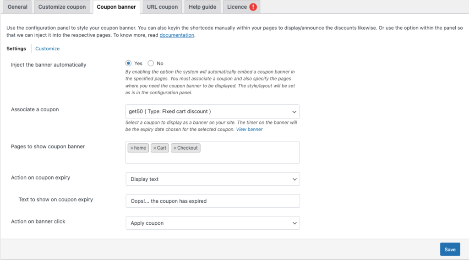The height and width of the screenshot is (260, 469).
Task: Open the View banner link
Action: point(249,130)
